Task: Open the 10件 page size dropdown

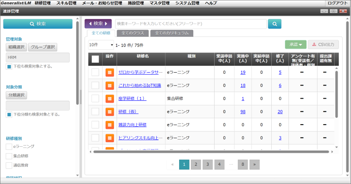Action: coord(101,45)
